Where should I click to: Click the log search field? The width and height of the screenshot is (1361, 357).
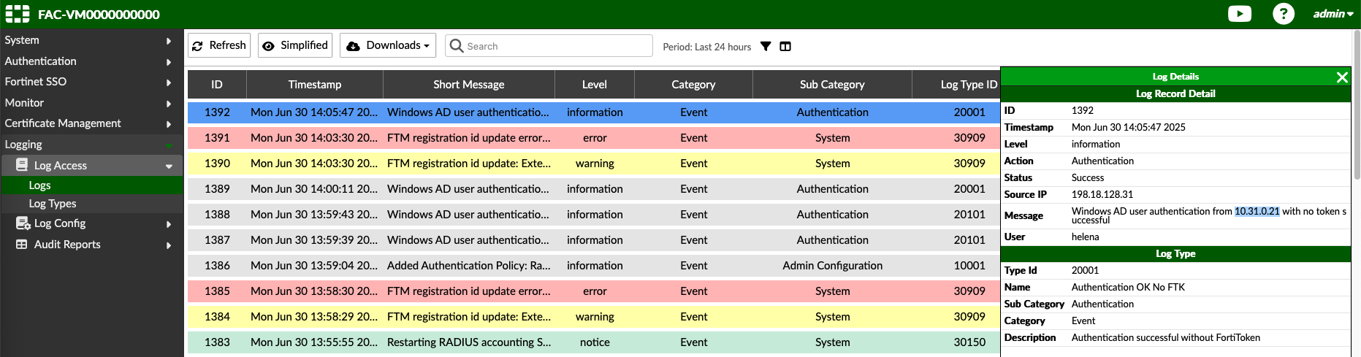pyautogui.click(x=555, y=46)
